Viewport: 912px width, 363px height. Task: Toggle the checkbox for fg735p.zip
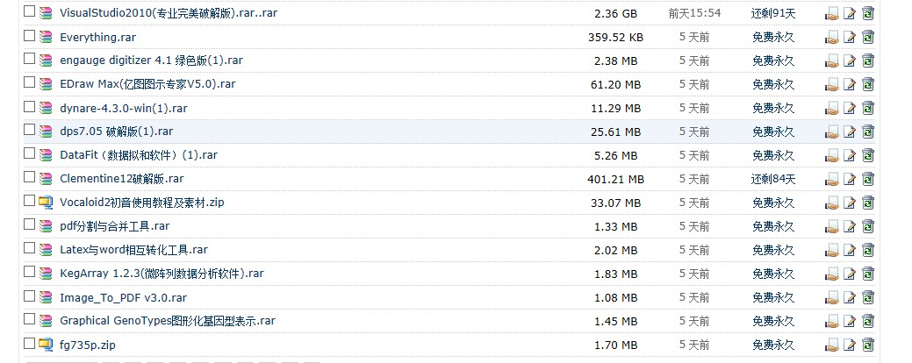[29, 344]
